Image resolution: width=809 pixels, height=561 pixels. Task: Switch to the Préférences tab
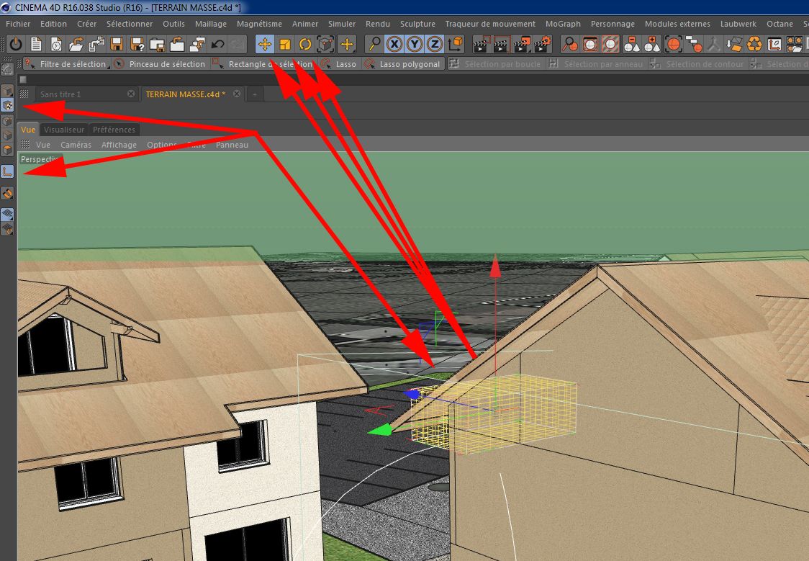tap(114, 130)
